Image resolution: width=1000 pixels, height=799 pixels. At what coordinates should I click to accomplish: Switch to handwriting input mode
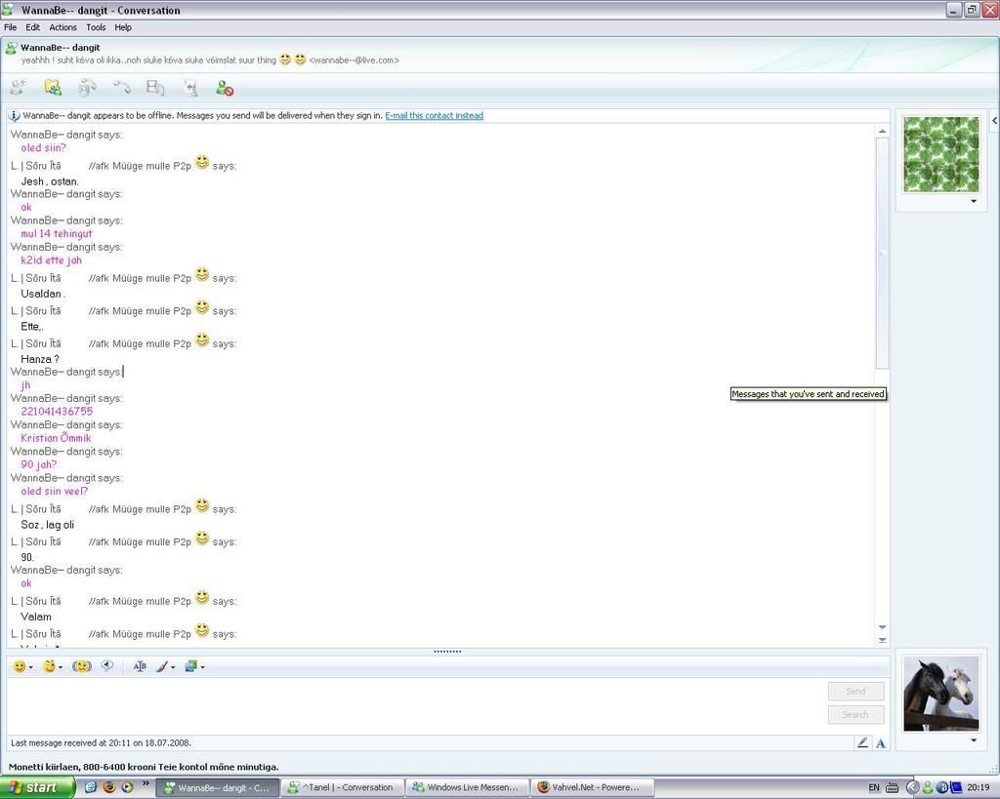coord(862,742)
